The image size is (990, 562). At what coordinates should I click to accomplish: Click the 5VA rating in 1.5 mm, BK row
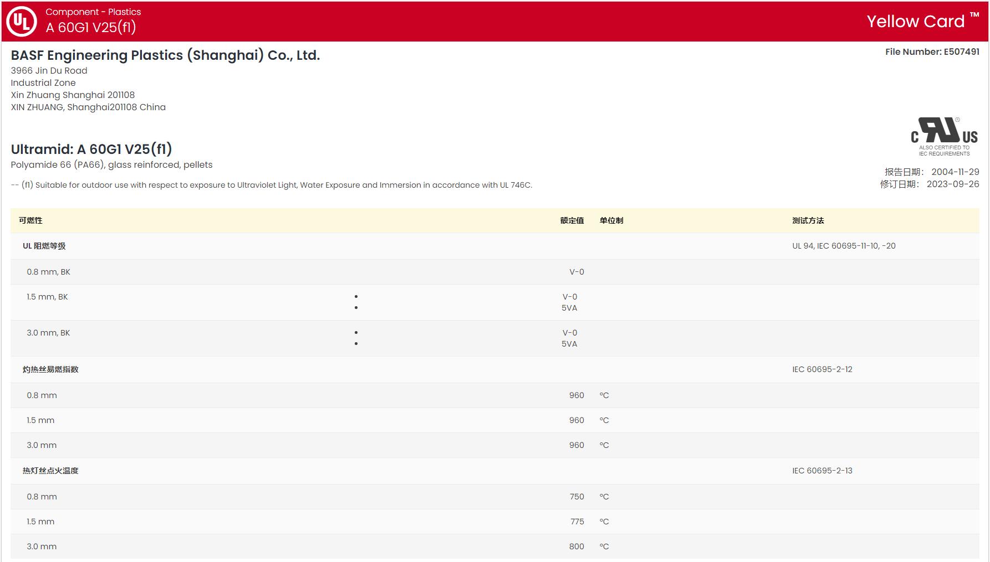coord(569,308)
